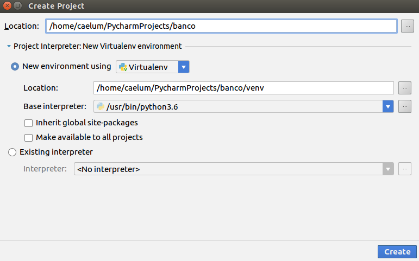Browse for an existing interpreter
The image size is (419, 261).
[404, 169]
